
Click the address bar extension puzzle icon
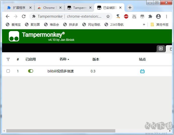click(x=34, y=16)
